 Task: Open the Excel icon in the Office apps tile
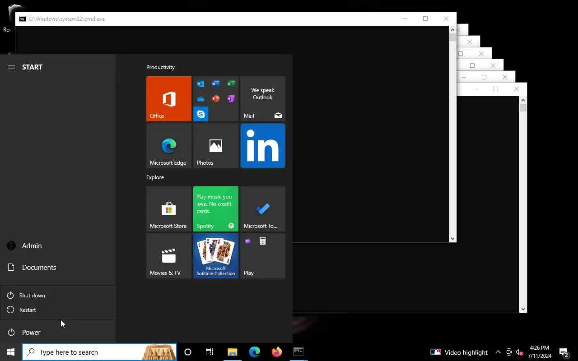(231, 84)
